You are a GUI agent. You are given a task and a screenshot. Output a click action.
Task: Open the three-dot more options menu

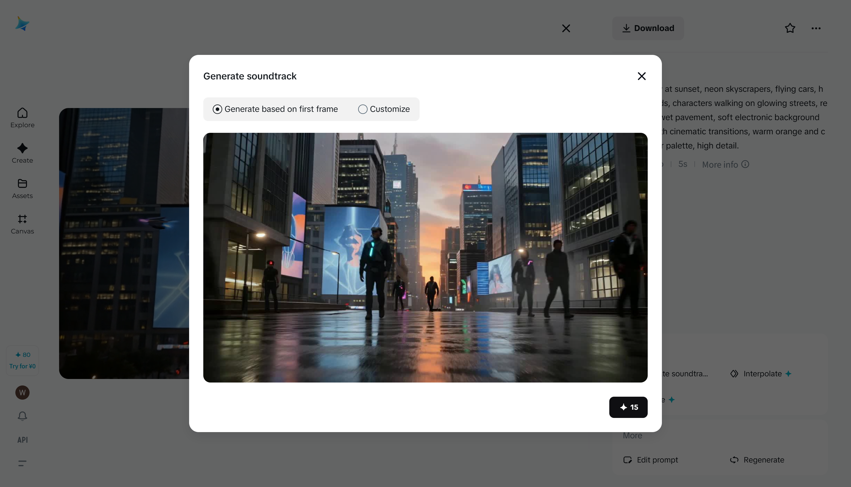point(816,28)
